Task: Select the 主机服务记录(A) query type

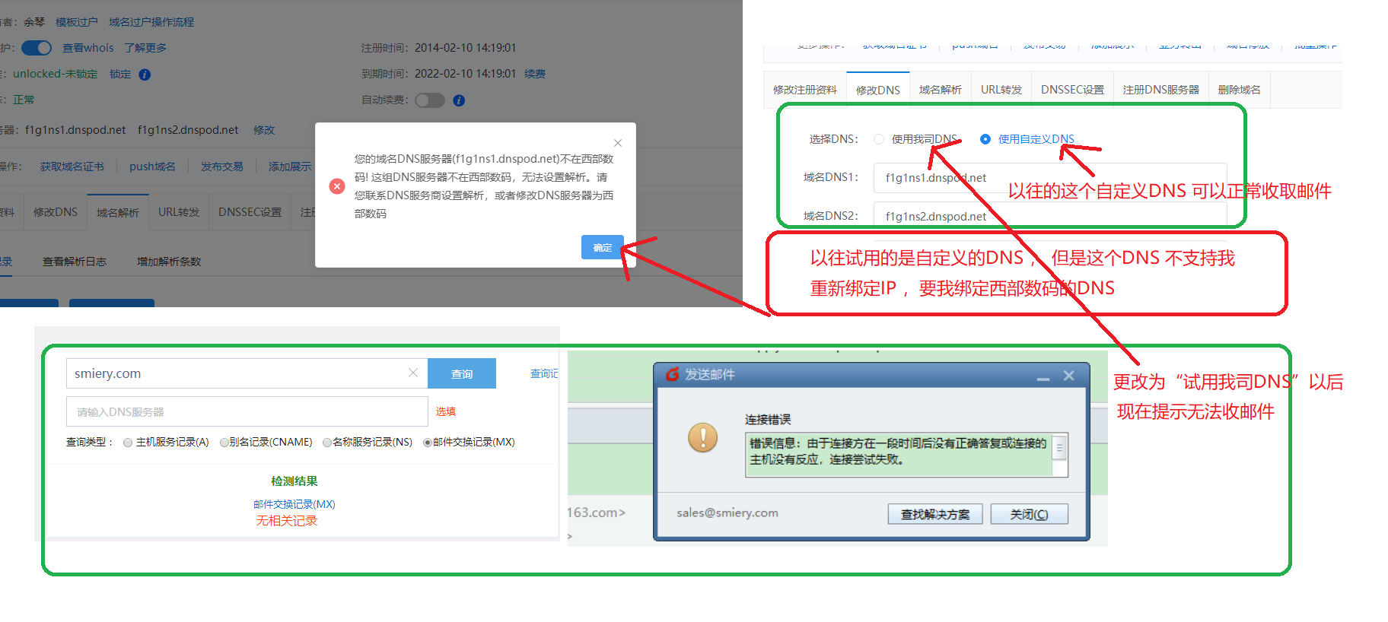Action: click(128, 443)
